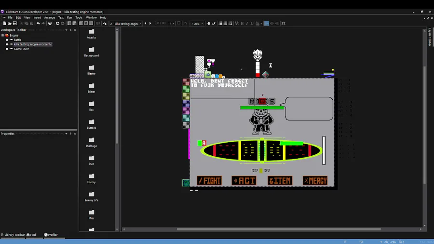Viewport: 434px width, 244px height.
Task: Switch to the Find tab
Action: pos(31,235)
